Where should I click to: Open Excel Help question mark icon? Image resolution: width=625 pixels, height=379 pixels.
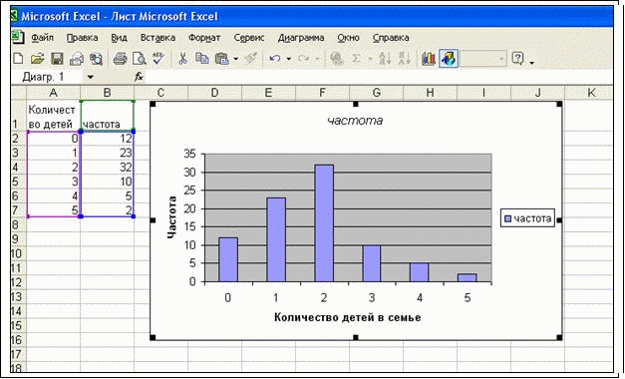click(x=517, y=59)
